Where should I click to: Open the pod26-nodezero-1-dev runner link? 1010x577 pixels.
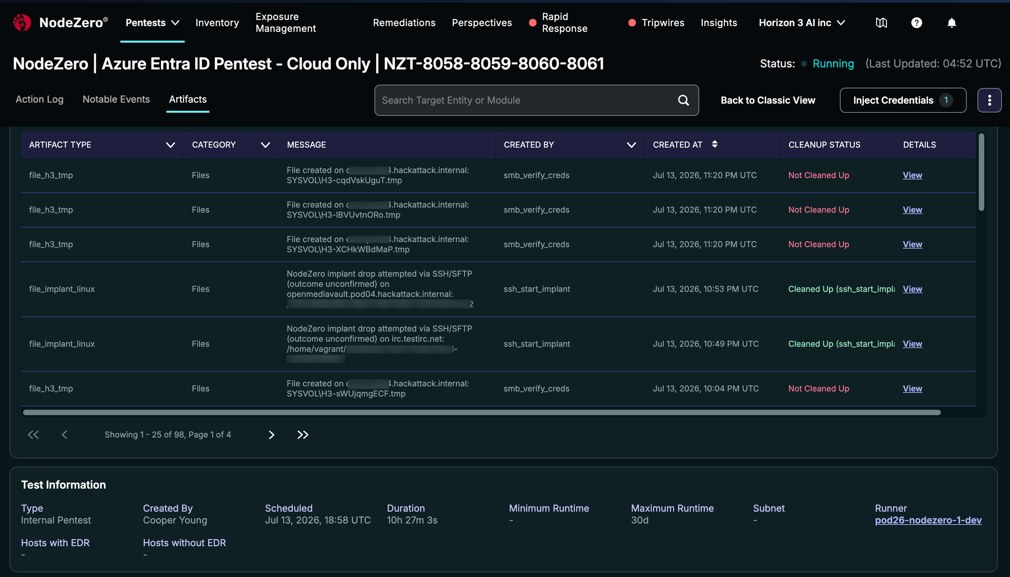(x=928, y=520)
